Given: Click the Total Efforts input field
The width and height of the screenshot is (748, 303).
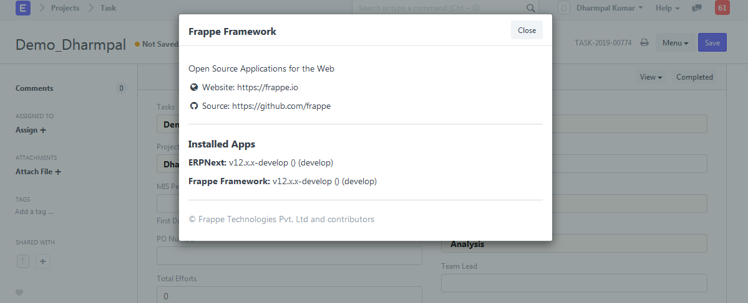Looking at the screenshot, I should pos(289,296).
